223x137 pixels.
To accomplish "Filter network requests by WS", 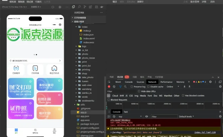I will (161, 95).
